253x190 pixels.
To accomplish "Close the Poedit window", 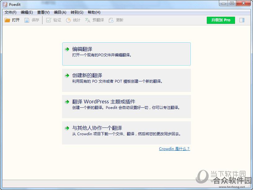I will [243, 3].
